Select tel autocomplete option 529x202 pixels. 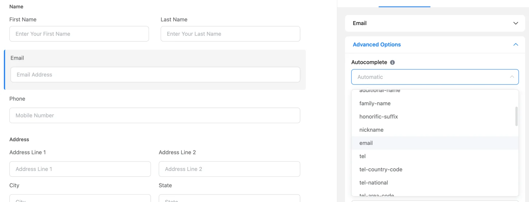coord(435,156)
